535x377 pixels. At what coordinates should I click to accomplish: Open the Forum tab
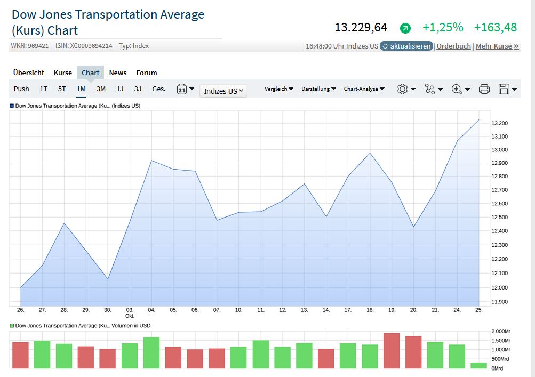(x=146, y=73)
